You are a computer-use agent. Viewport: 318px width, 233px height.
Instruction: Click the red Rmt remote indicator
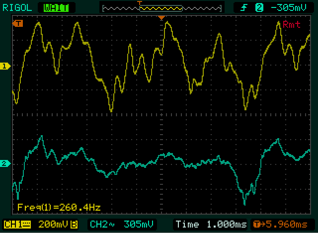pos(291,25)
